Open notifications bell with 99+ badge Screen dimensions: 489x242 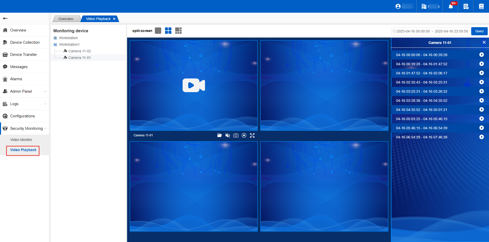pyautogui.click(x=451, y=6)
